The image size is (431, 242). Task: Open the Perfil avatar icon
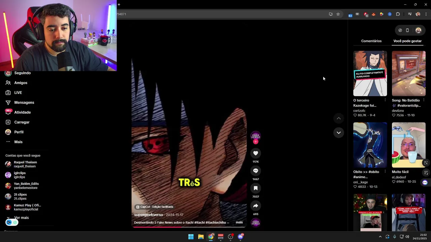pyautogui.click(x=8, y=132)
